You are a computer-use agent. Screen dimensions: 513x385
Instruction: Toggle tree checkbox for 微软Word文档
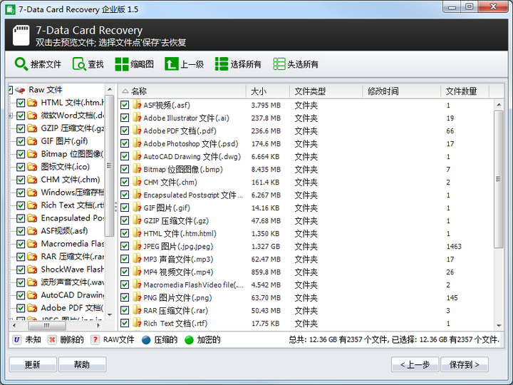[21, 115]
